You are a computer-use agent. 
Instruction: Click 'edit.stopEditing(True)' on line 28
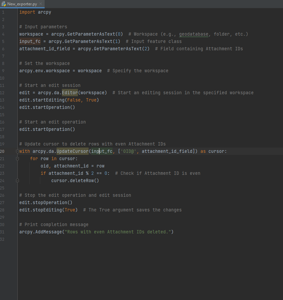[x=48, y=210]
